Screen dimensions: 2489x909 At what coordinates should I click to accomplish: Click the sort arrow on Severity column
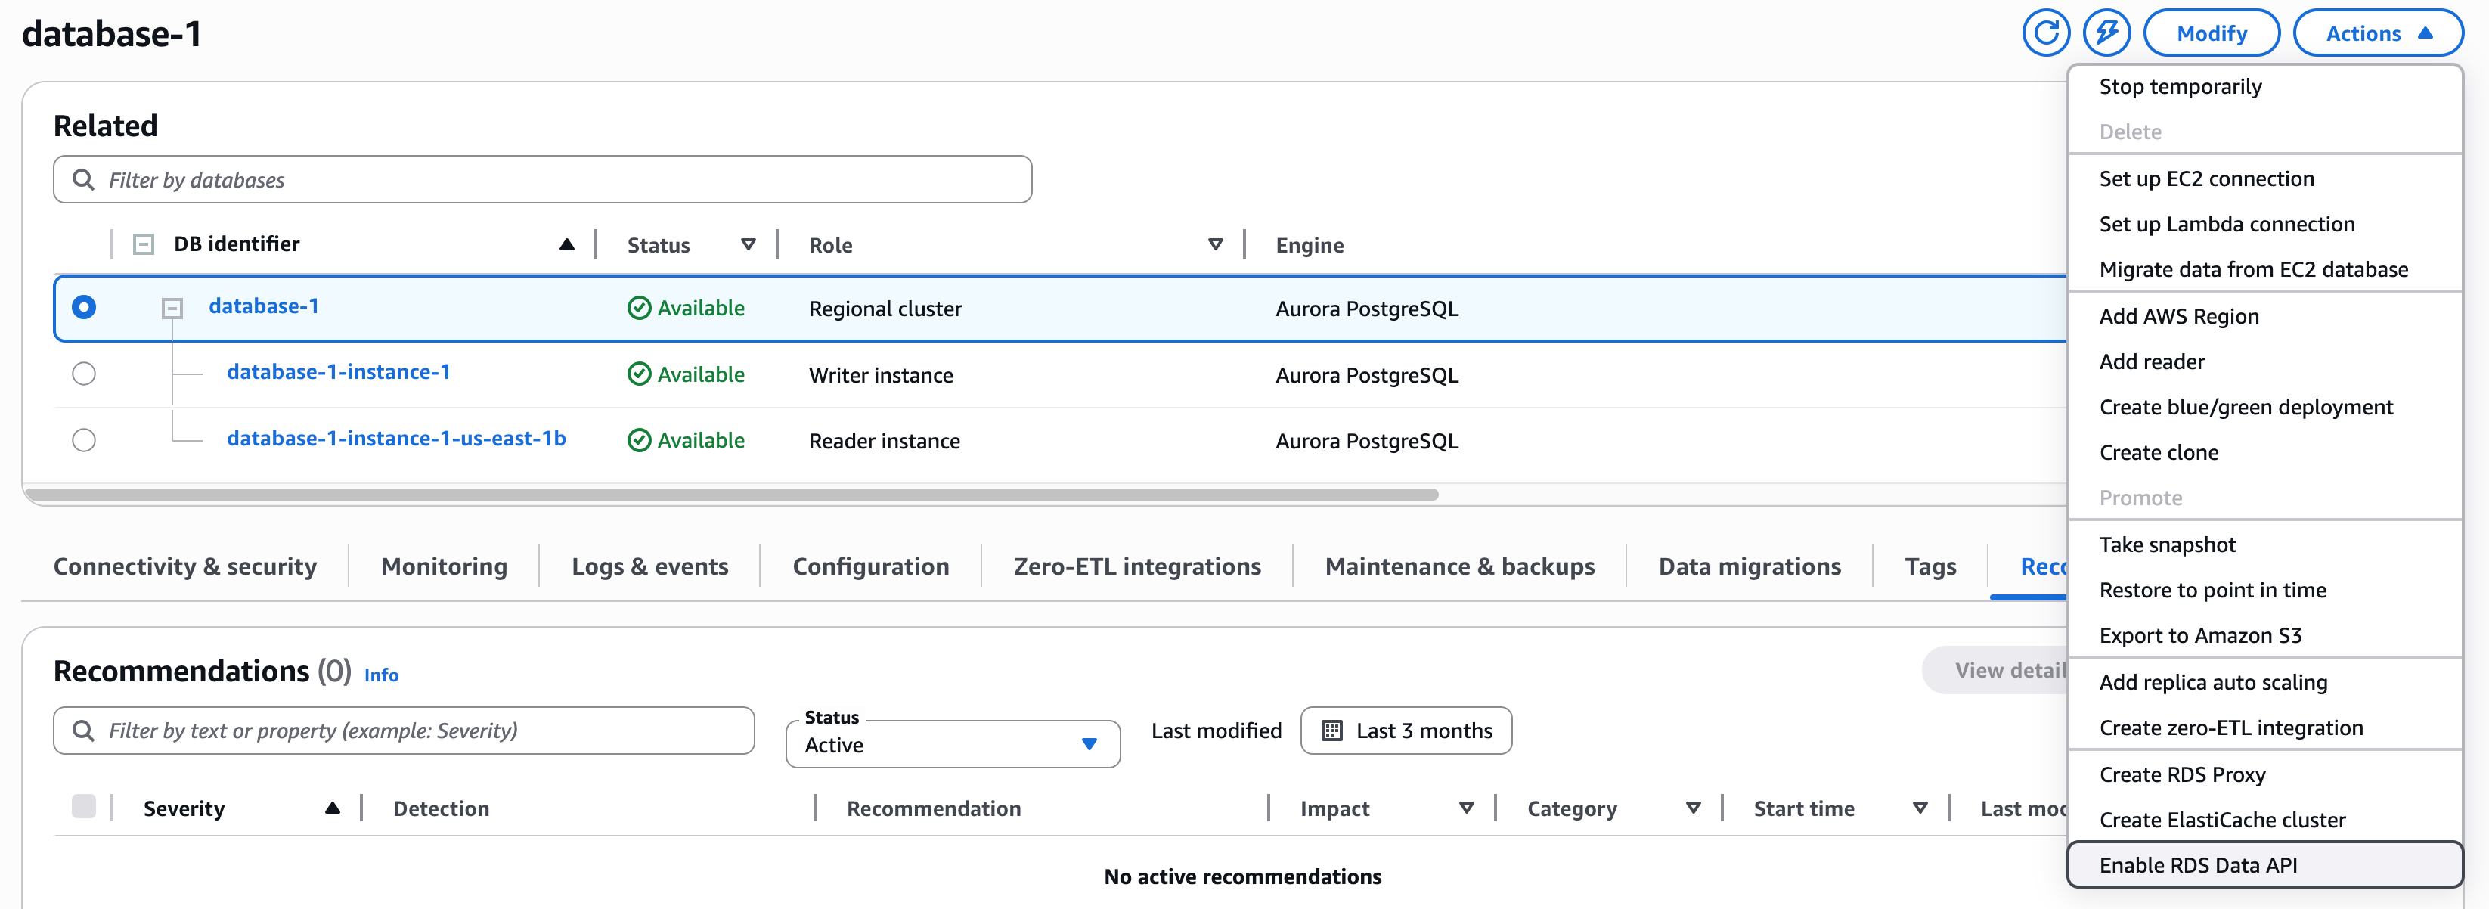pos(333,808)
